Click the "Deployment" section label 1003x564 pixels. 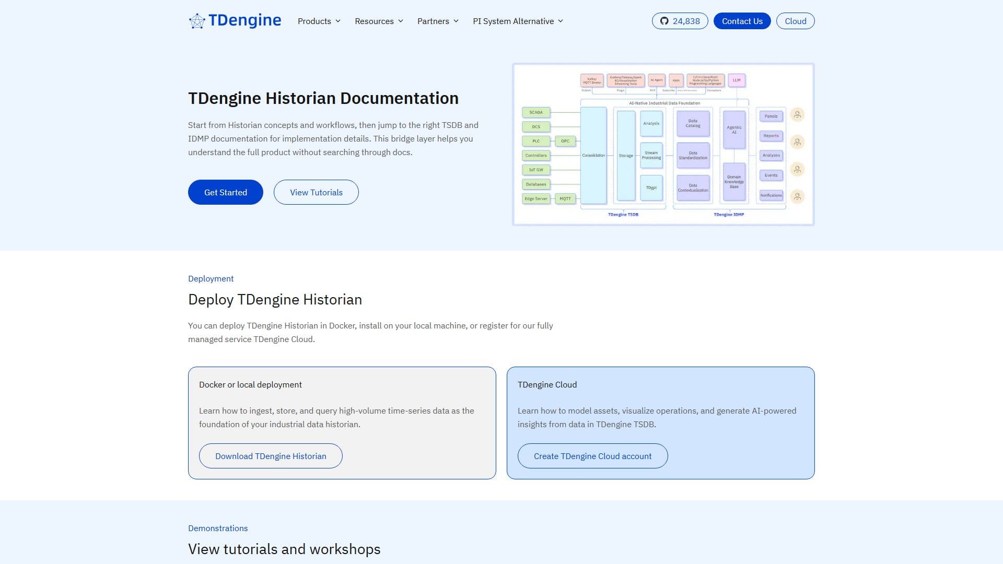tap(211, 278)
